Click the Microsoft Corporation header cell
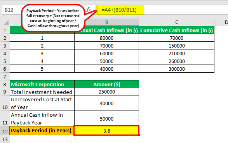The height and width of the screenshot is (143, 228). pos(42,84)
